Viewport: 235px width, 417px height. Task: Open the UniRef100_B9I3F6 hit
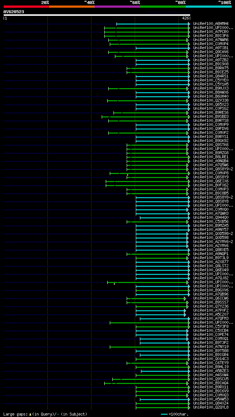pos(211,36)
